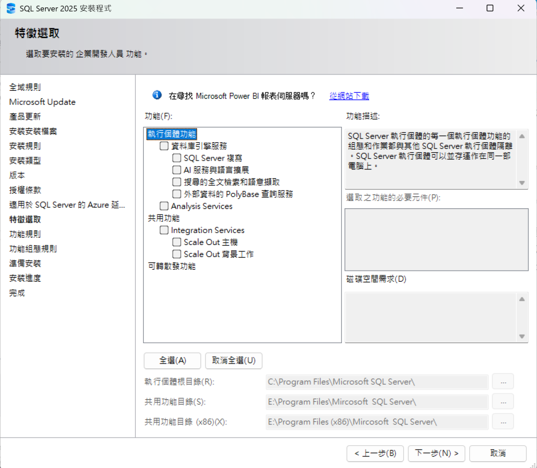This screenshot has height=468, width=537.
Task: Click 安裝安裝檔案 step in sidebar
Action: pyautogui.click(x=33, y=132)
